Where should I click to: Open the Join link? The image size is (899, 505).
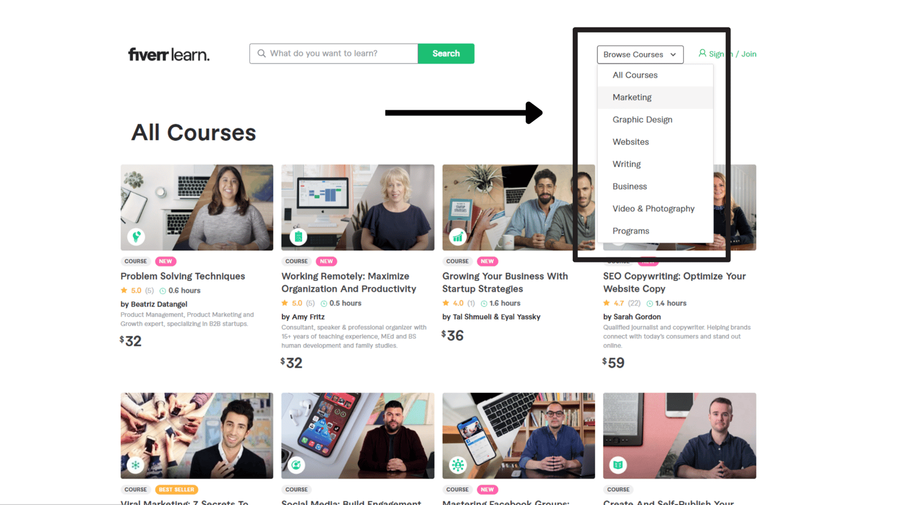point(749,54)
